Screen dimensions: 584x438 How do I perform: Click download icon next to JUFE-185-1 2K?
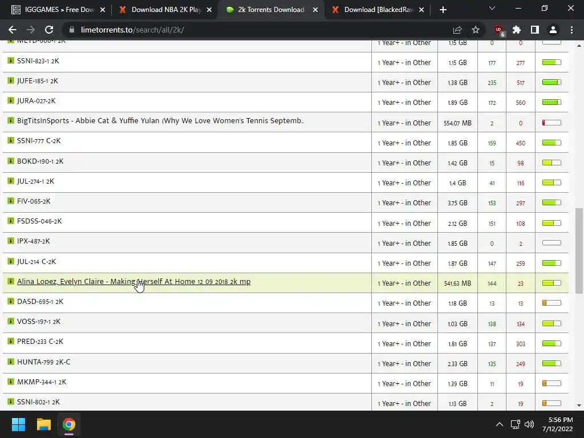click(x=11, y=80)
